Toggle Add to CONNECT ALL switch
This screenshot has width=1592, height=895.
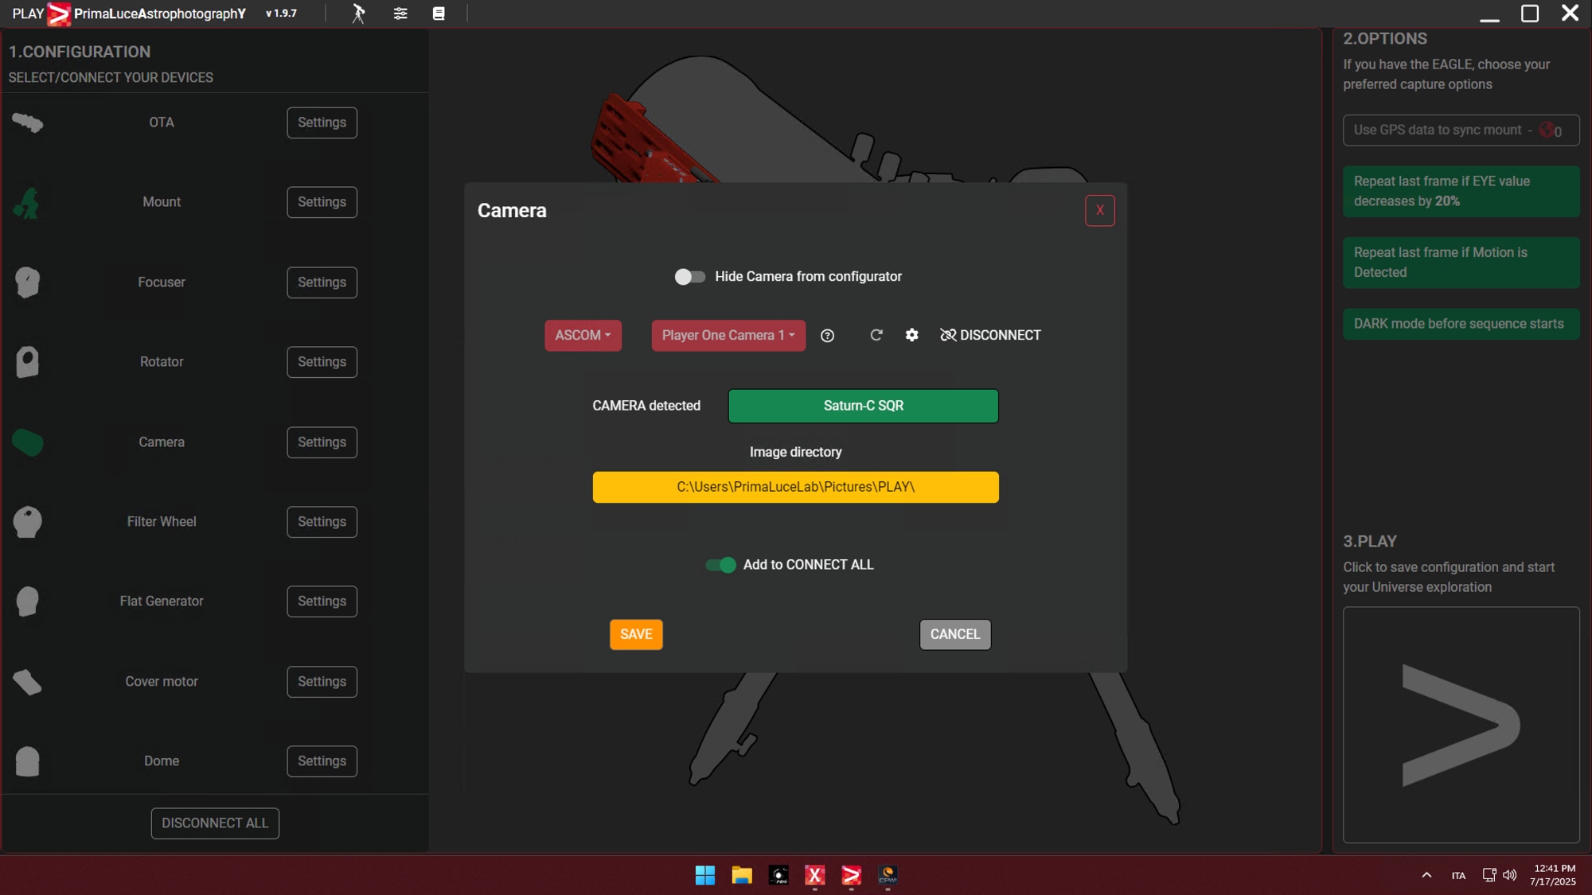click(720, 565)
